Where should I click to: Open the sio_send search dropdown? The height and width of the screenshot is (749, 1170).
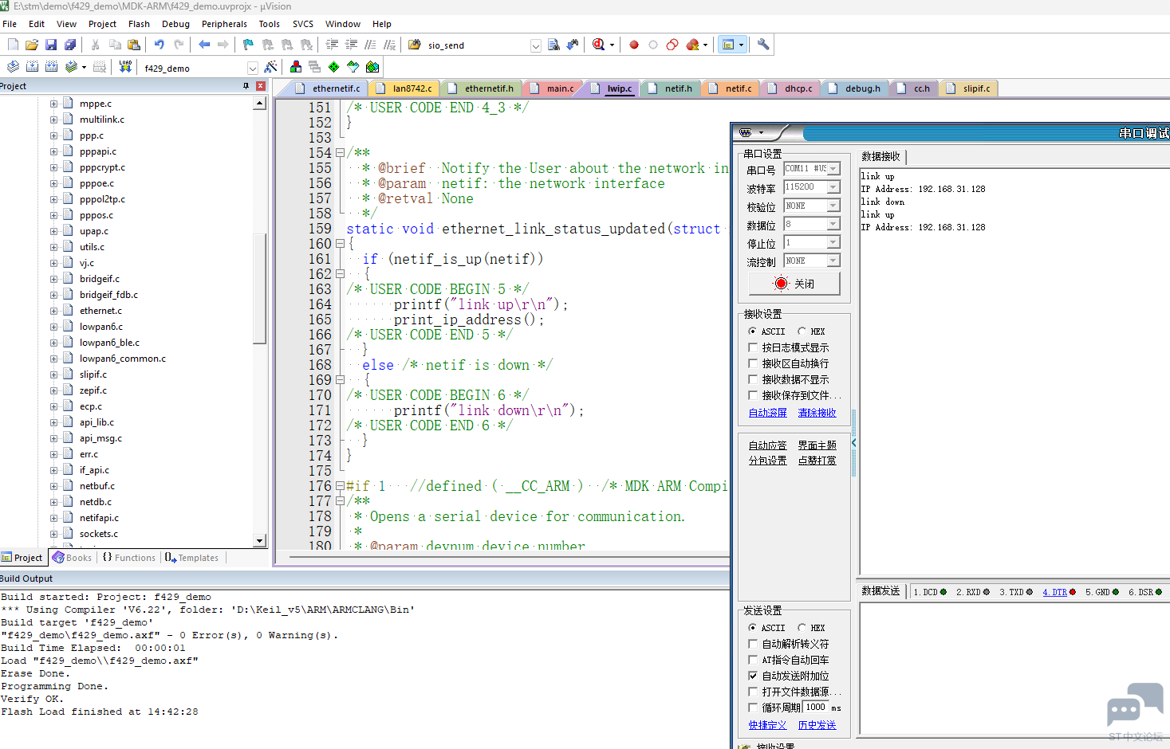point(535,45)
